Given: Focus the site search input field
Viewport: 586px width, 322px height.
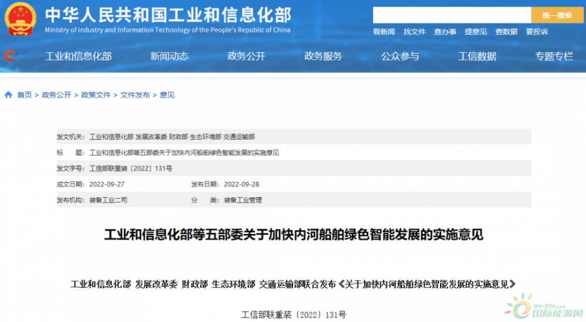Looking at the screenshot, I should 451,15.
